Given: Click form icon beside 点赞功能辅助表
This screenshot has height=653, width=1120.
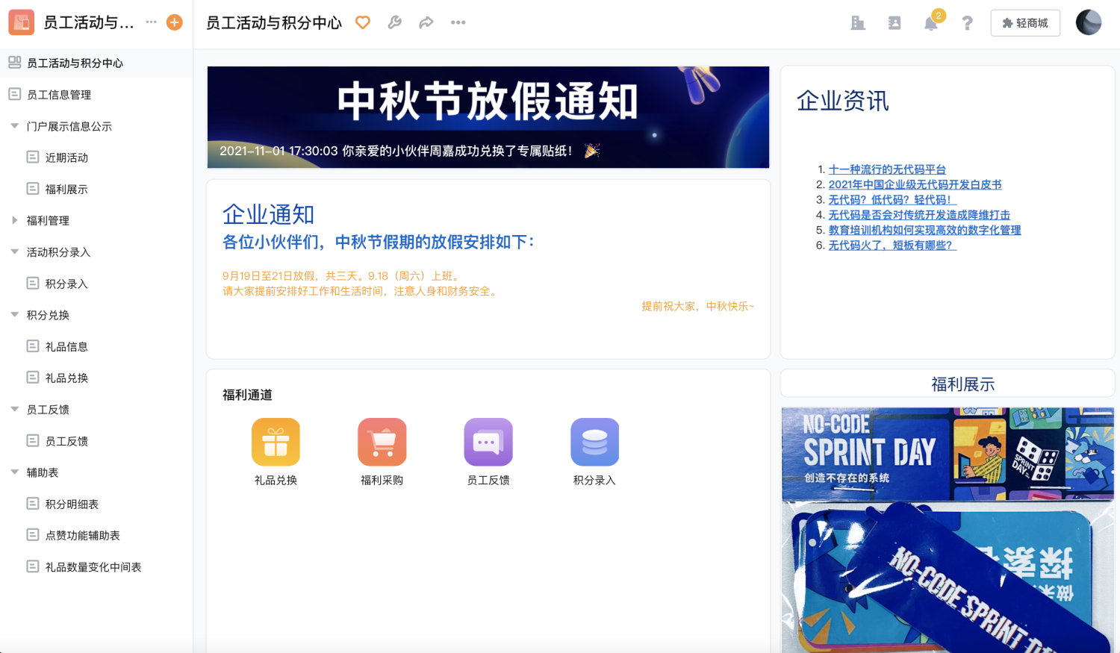Looking at the screenshot, I should pos(33,534).
